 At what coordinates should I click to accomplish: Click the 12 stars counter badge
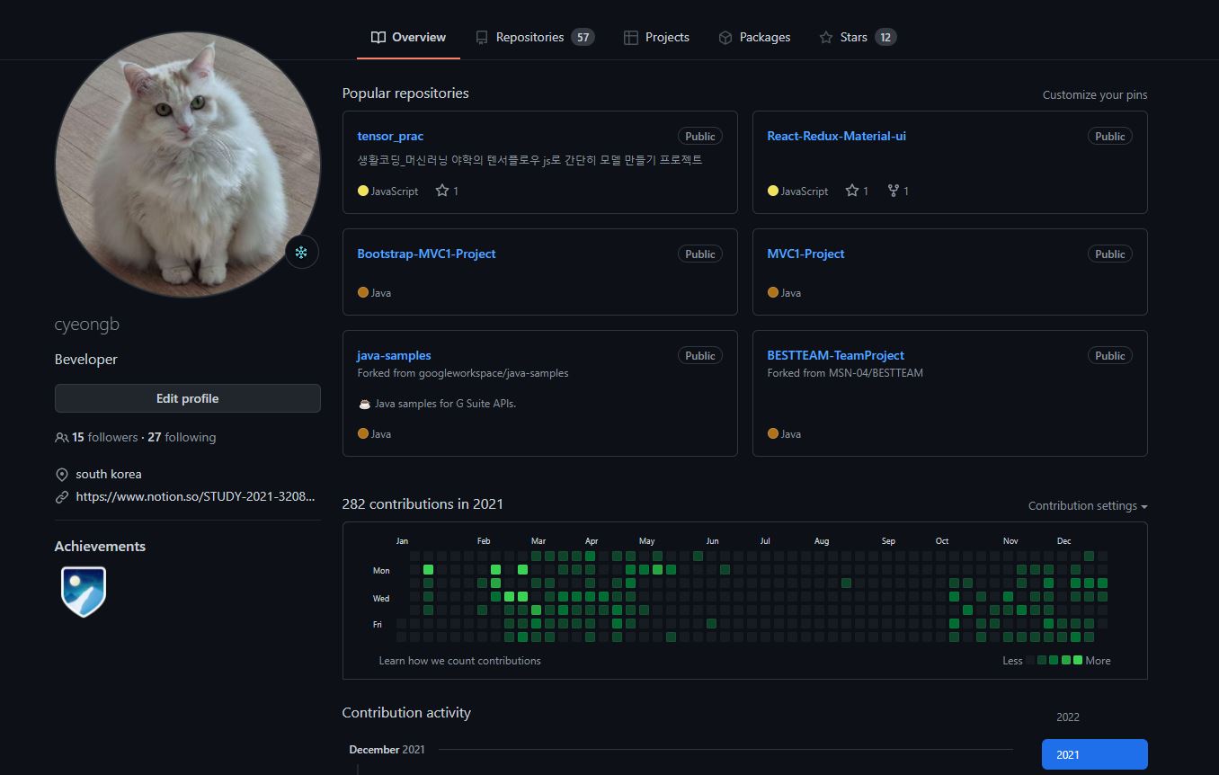[885, 37]
